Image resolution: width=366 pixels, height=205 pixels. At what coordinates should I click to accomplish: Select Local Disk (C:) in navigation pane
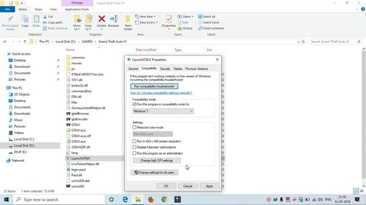[24, 139]
